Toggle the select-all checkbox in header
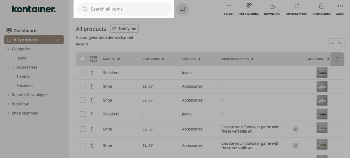This screenshot has height=158, width=350. tap(83, 59)
